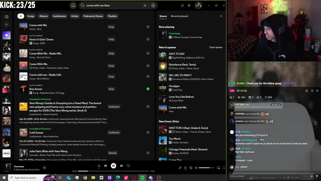This screenshot has width=321, height=181.
Task: Adjust the volume slider
Action: point(207,168)
